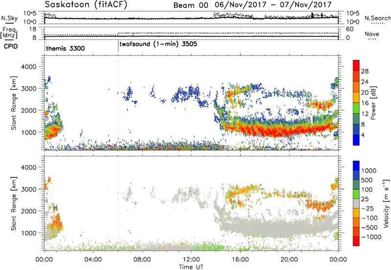Click the 'Beam 00' label
The width and height of the screenshot is (391, 270).
(191, 5)
